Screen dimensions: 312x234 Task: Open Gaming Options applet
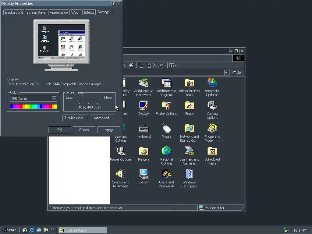point(212,110)
